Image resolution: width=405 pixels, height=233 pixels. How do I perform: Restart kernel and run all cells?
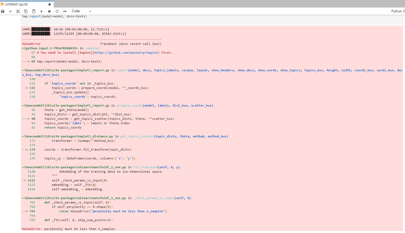[65, 11]
